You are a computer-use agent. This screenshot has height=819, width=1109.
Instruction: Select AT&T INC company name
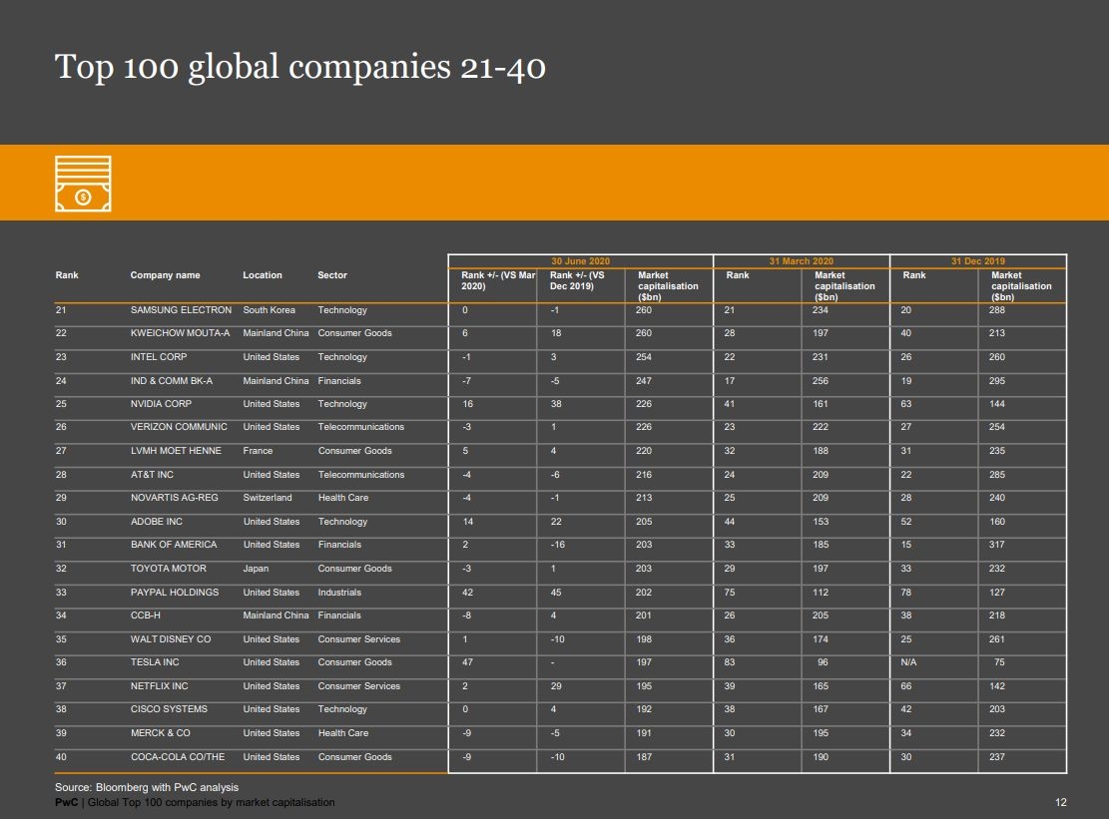pos(152,475)
